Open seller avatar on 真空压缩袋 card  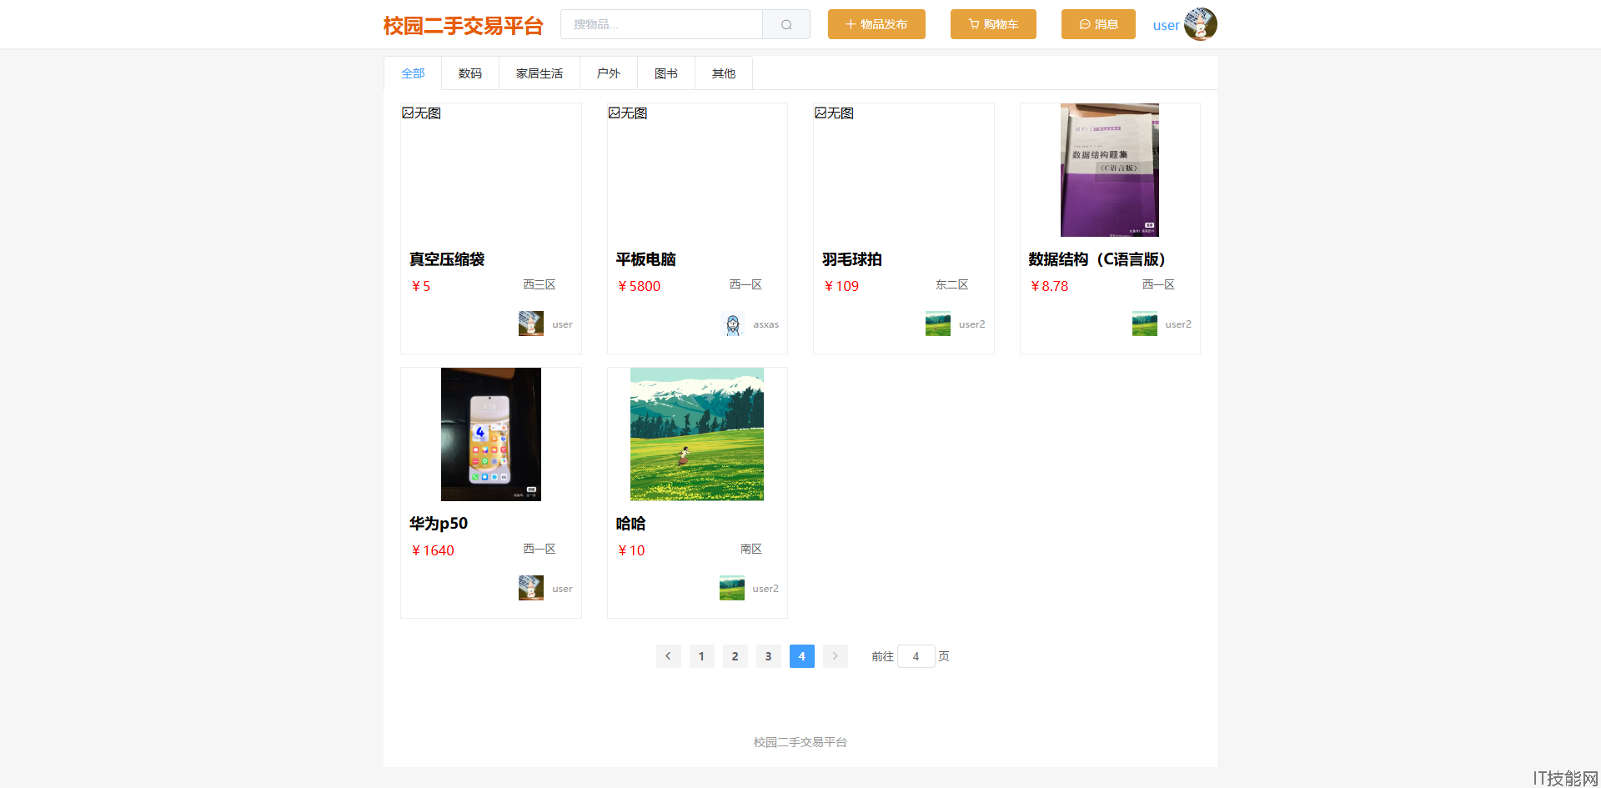(x=531, y=324)
